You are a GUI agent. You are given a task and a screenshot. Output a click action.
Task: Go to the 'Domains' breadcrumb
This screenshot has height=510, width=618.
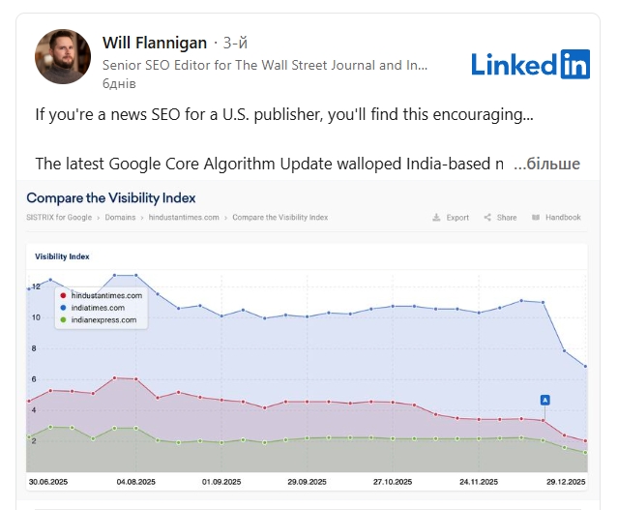pyautogui.click(x=119, y=218)
